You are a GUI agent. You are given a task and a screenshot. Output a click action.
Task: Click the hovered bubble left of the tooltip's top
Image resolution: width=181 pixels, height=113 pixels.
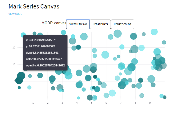pyautogui.click(x=23, y=35)
